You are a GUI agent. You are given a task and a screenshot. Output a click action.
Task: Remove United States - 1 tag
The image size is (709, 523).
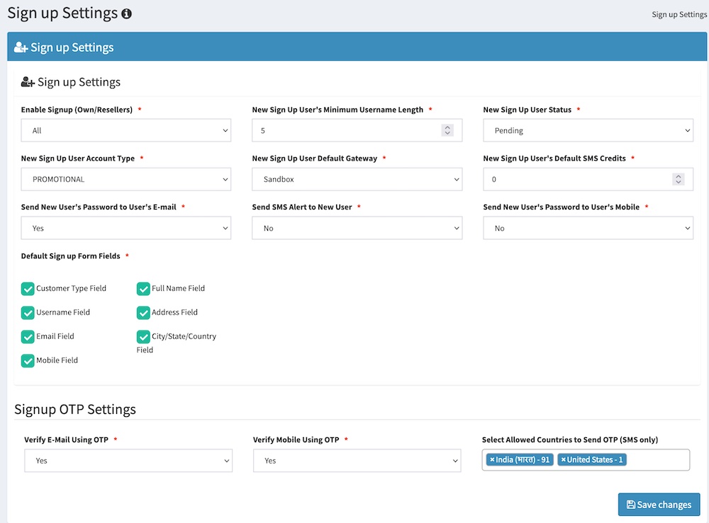[x=564, y=459]
